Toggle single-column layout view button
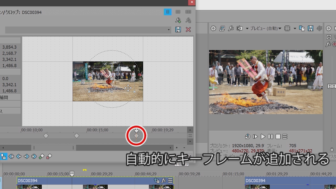This screenshot has width=336, height=189. pos(168,12)
